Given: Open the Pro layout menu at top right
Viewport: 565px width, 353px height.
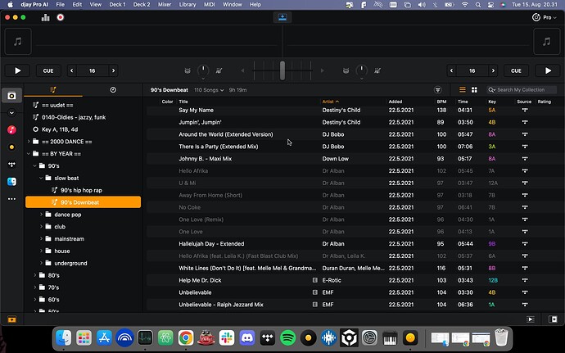Looking at the screenshot, I should click(x=544, y=17).
